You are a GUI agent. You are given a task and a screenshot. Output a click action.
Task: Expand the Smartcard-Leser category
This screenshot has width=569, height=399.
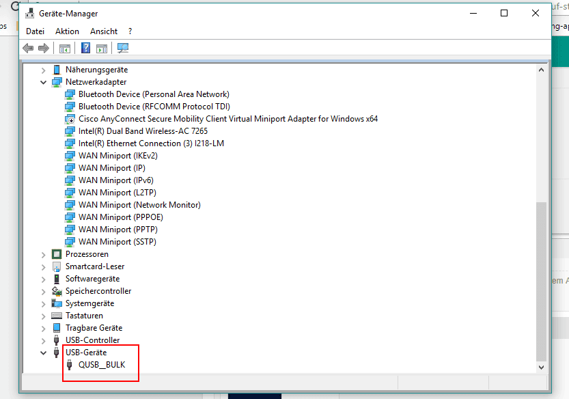pyautogui.click(x=44, y=267)
